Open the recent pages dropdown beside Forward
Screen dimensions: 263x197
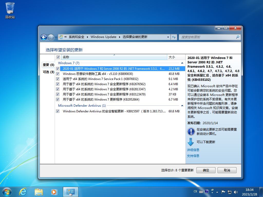click(x=56, y=37)
